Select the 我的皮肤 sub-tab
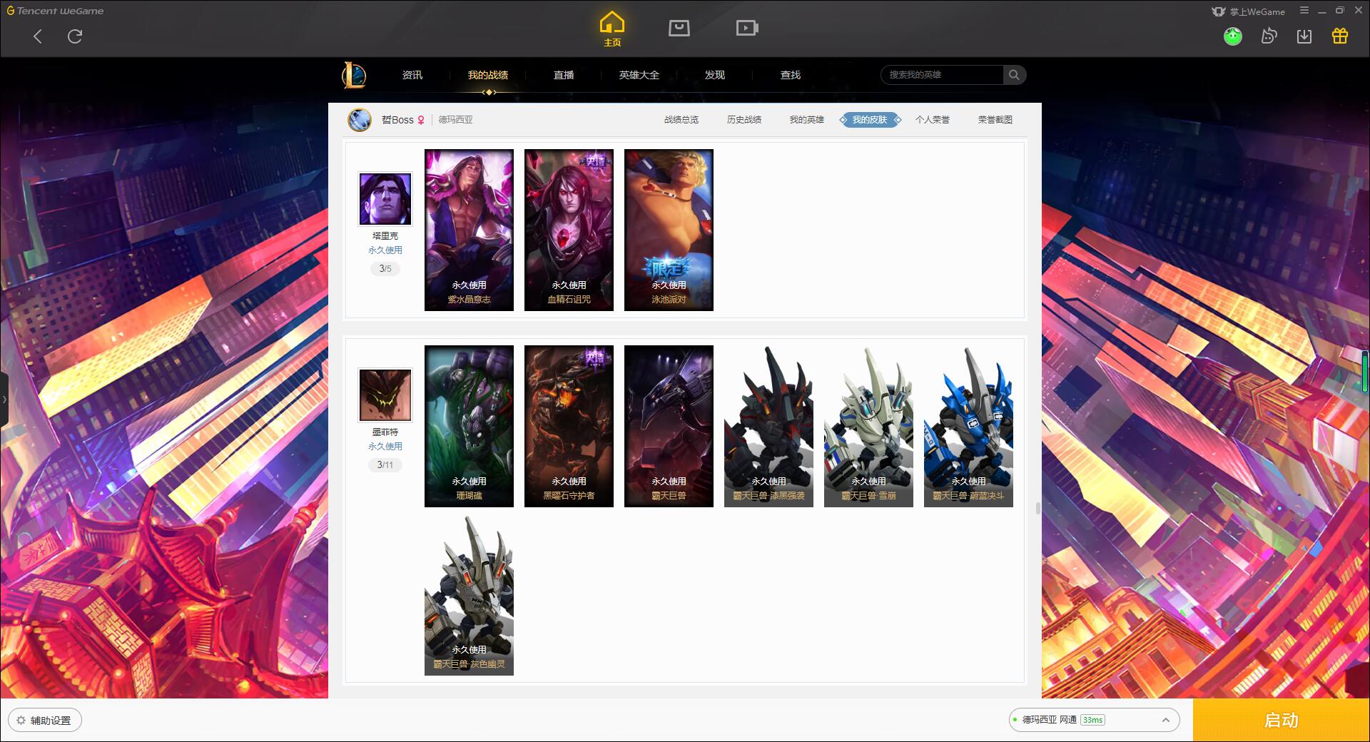The width and height of the screenshot is (1370, 742). pos(870,120)
